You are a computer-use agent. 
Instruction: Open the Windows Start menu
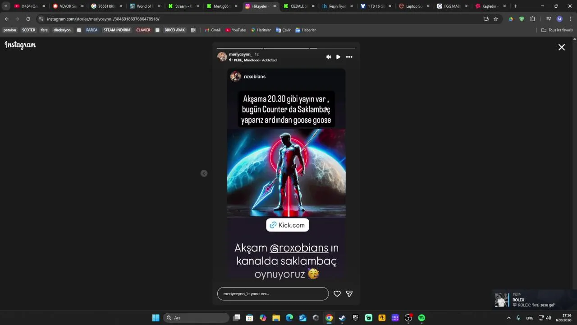coord(156,318)
